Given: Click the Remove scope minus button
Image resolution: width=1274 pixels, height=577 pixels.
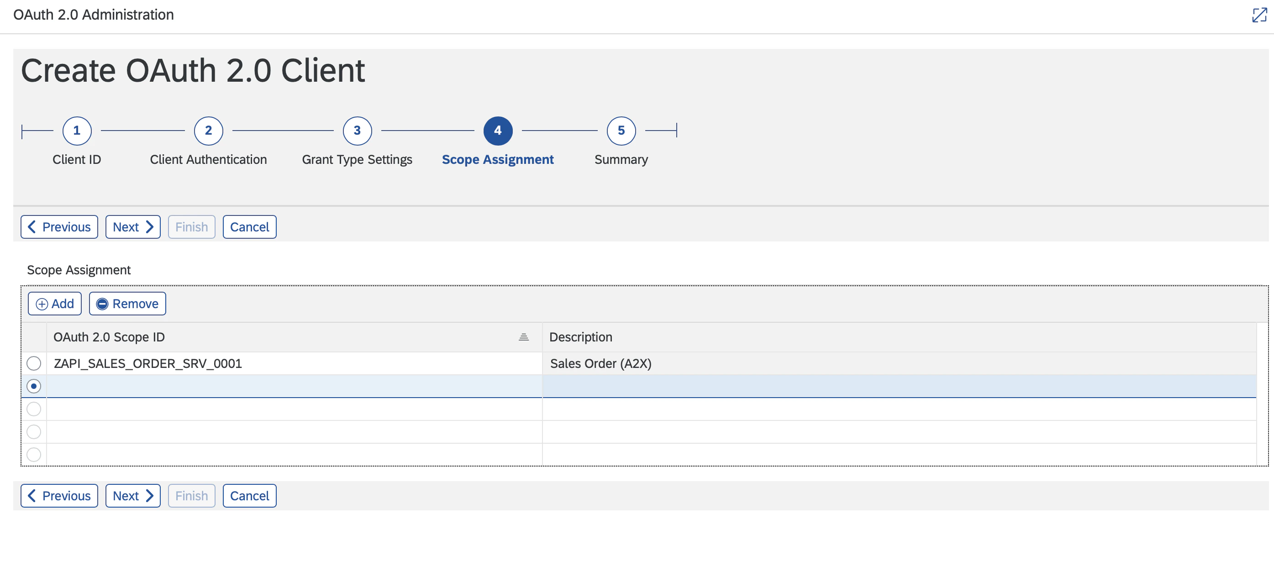Looking at the screenshot, I should [127, 304].
